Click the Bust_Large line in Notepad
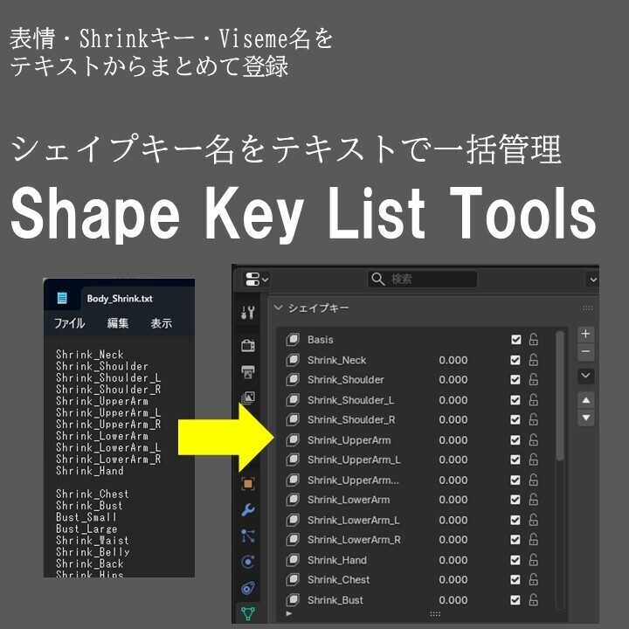The width and height of the screenshot is (629, 629). 86,529
